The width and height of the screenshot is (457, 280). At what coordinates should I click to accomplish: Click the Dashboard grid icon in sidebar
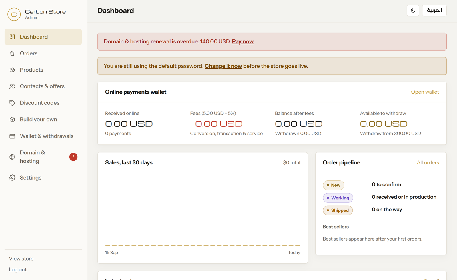pyautogui.click(x=12, y=37)
